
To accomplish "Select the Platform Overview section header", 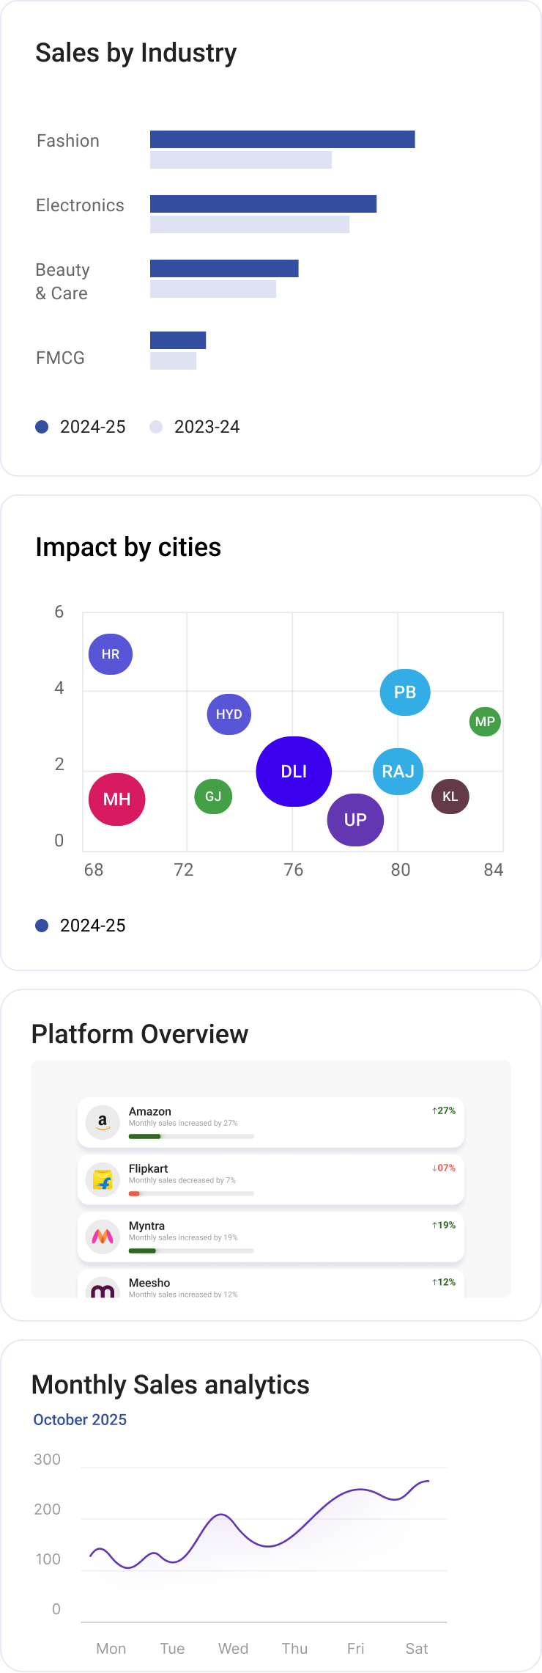I will 139,1034.
